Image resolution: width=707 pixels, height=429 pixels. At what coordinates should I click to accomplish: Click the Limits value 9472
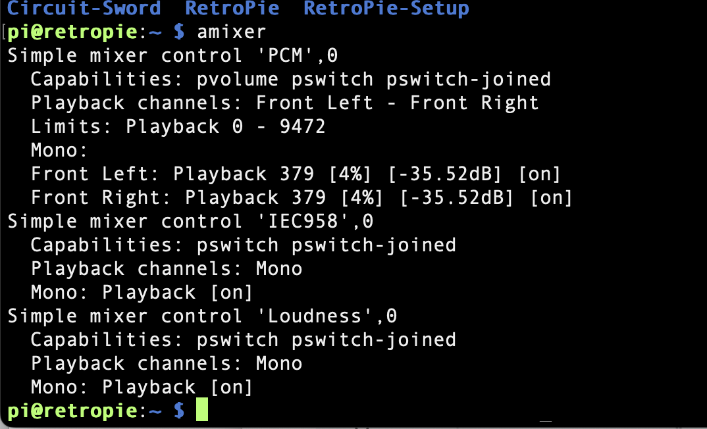[x=303, y=126]
